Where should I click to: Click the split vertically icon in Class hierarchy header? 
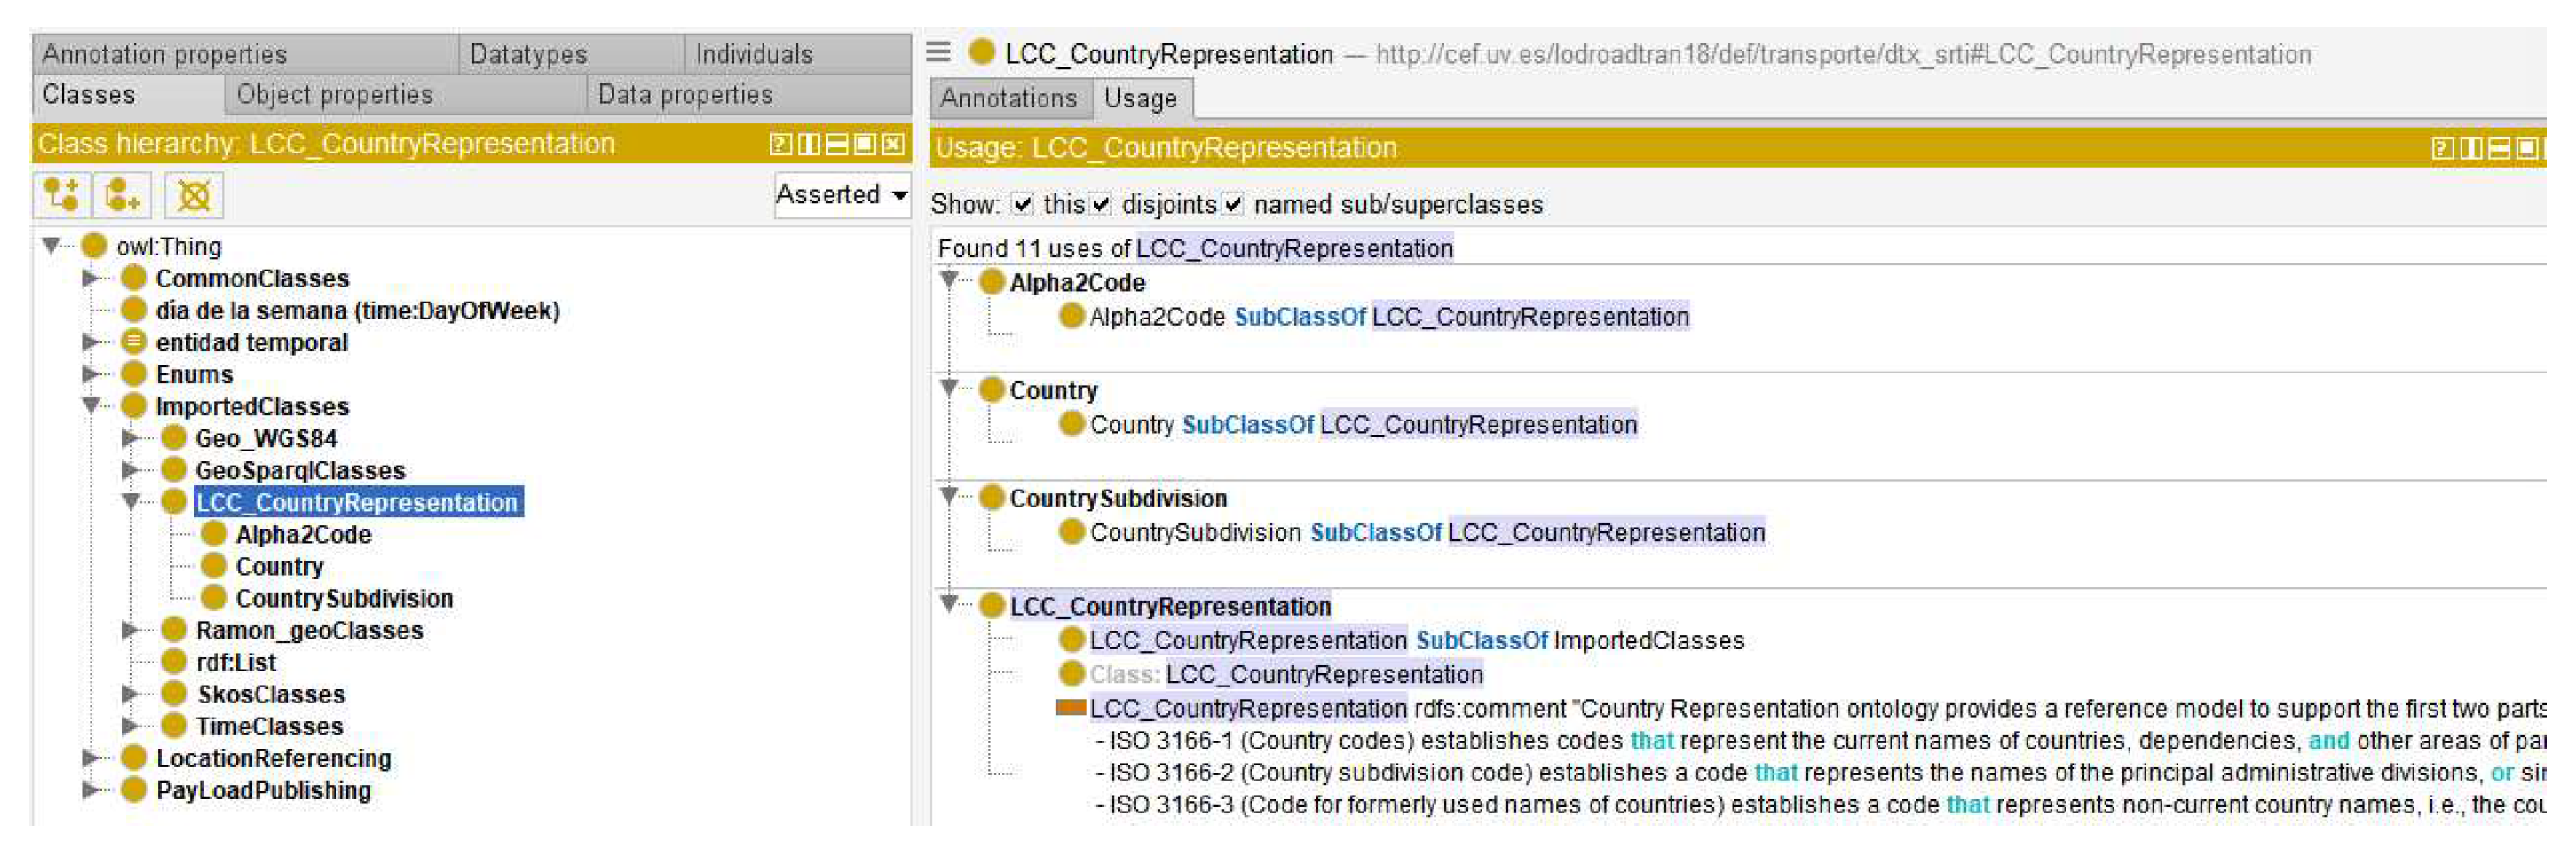pyautogui.click(x=808, y=145)
